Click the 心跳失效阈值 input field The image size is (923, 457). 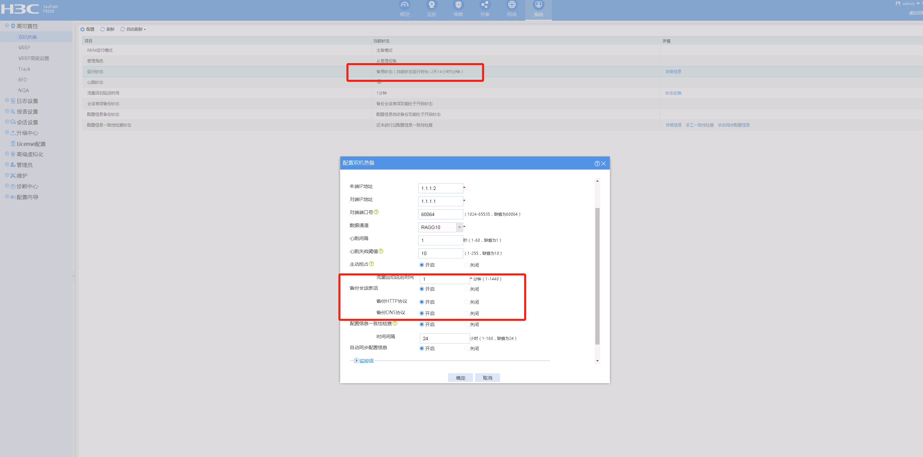pos(440,253)
